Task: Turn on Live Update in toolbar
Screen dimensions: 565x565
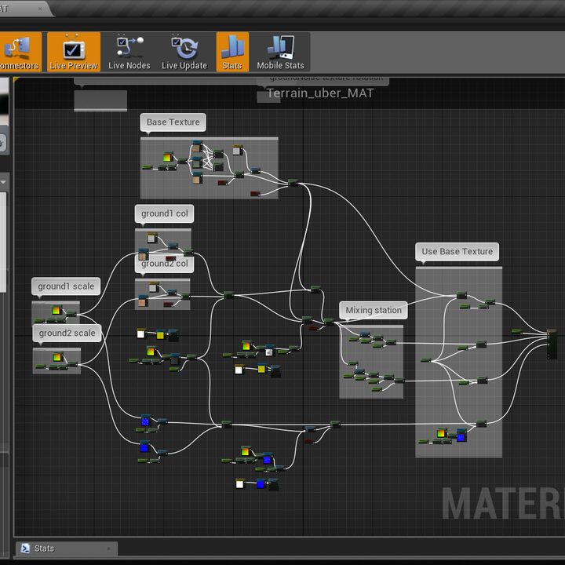Action: tap(184, 52)
